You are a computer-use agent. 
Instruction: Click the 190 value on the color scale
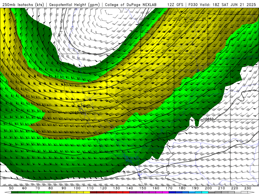pos(195,188)
